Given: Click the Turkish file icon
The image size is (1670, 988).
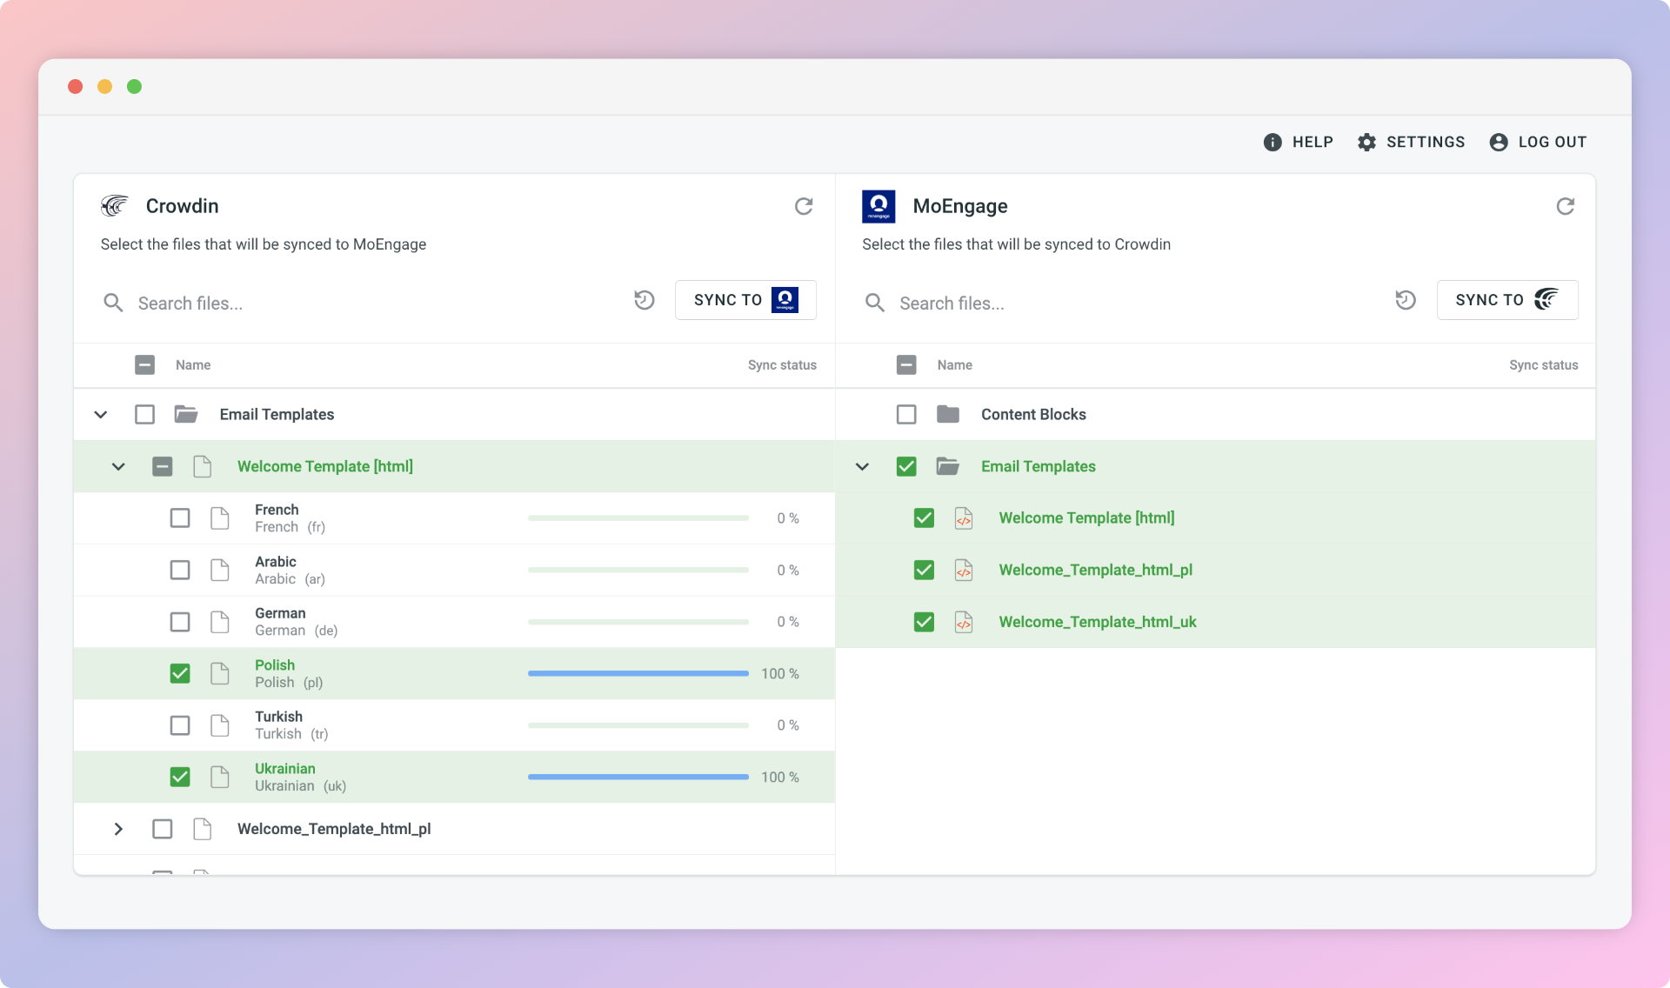Looking at the screenshot, I should click(x=220, y=725).
